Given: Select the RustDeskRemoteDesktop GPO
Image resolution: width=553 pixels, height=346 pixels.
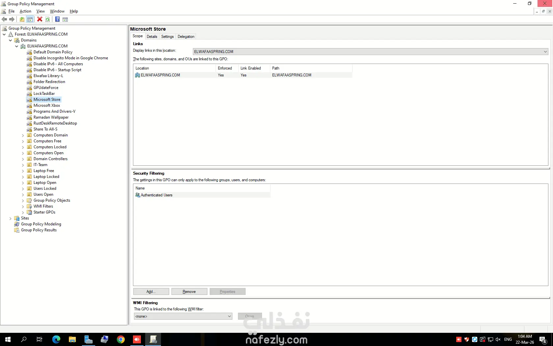Looking at the screenshot, I should 55,123.
